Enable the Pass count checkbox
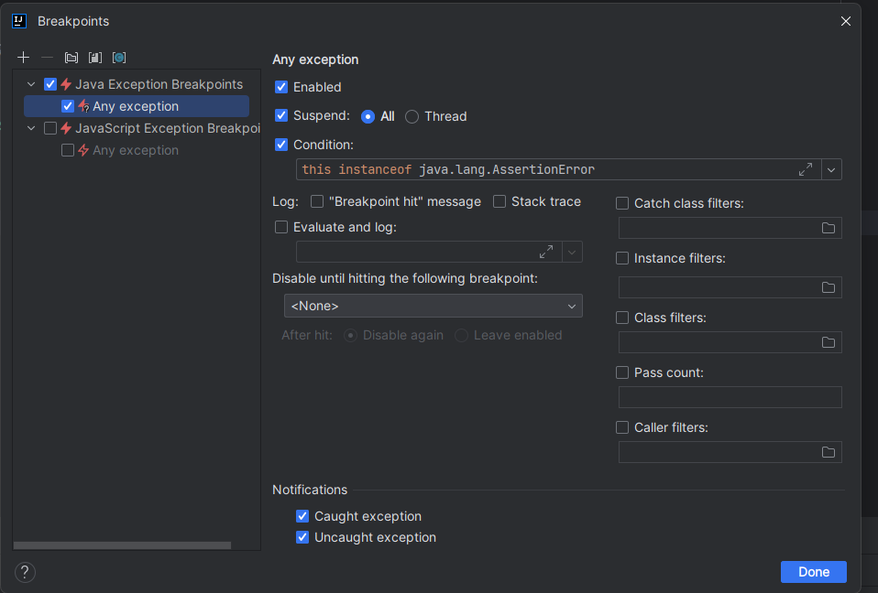878x593 pixels. point(622,372)
